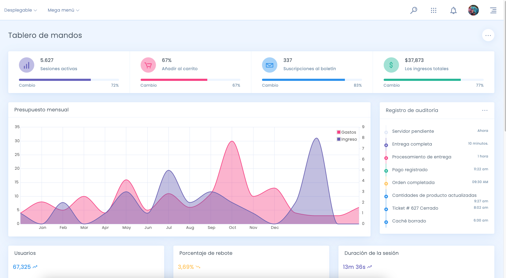Toggle the Ingreso series in the legend
Image resolution: width=506 pixels, height=278 pixels.
[x=347, y=139]
